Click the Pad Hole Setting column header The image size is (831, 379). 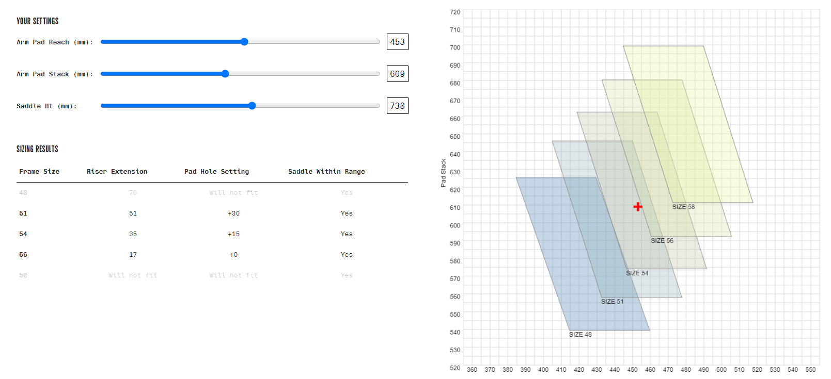pyautogui.click(x=216, y=172)
